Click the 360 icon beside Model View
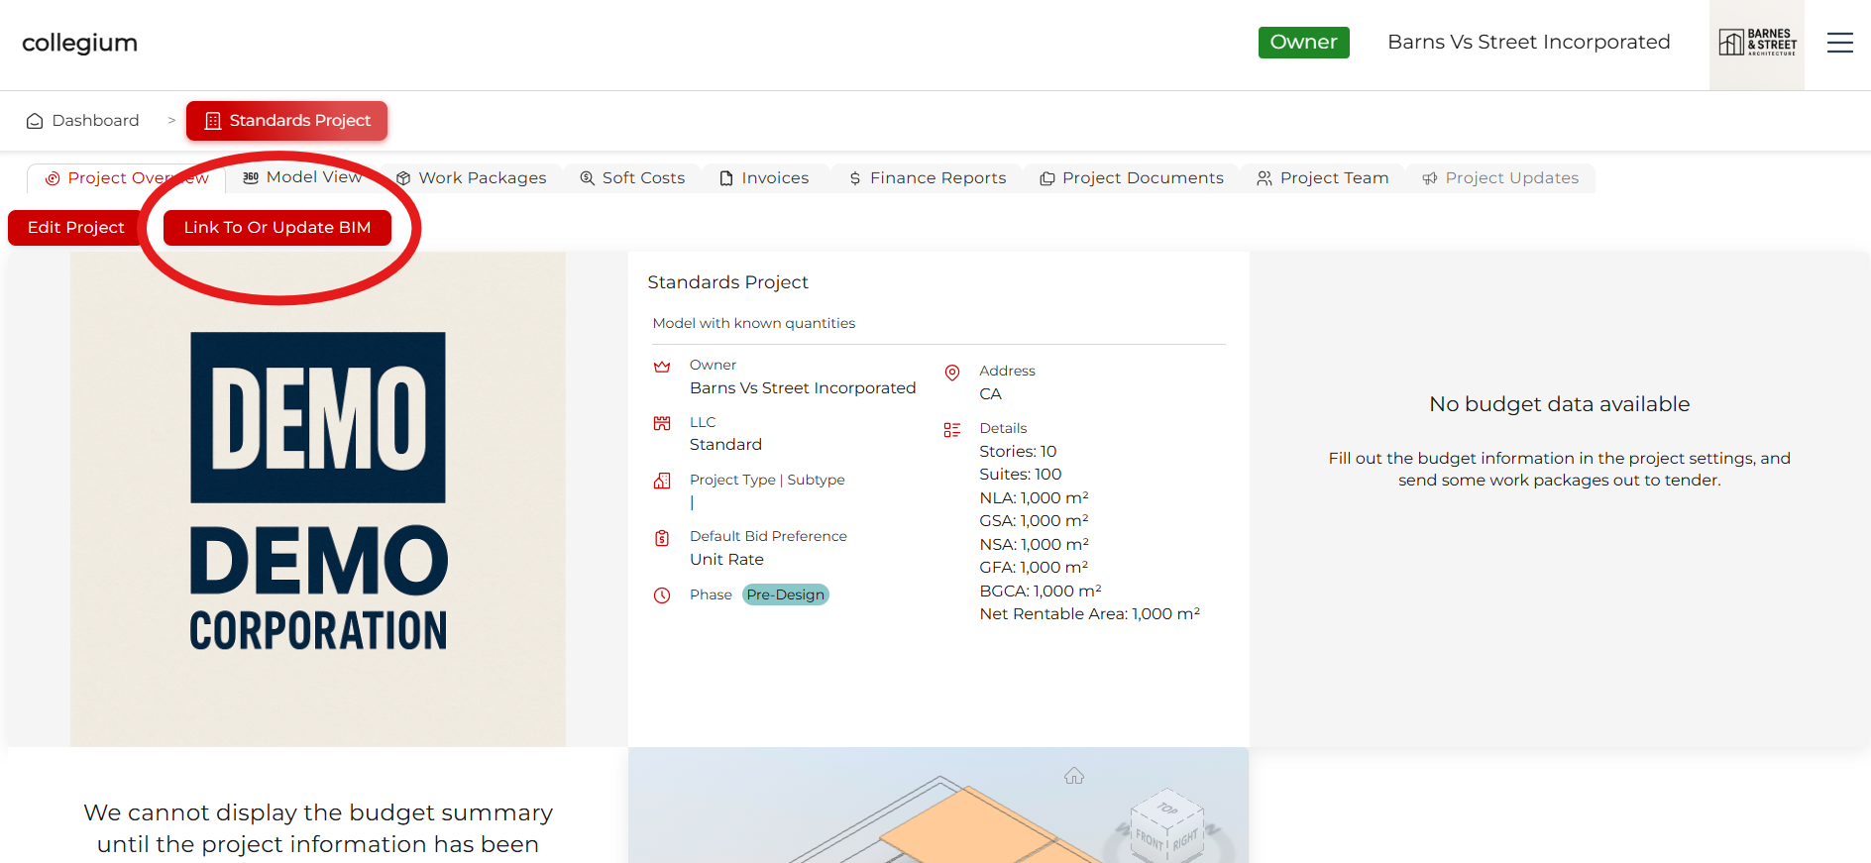Viewport: 1871px width, 863px height. pyautogui.click(x=251, y=177)
